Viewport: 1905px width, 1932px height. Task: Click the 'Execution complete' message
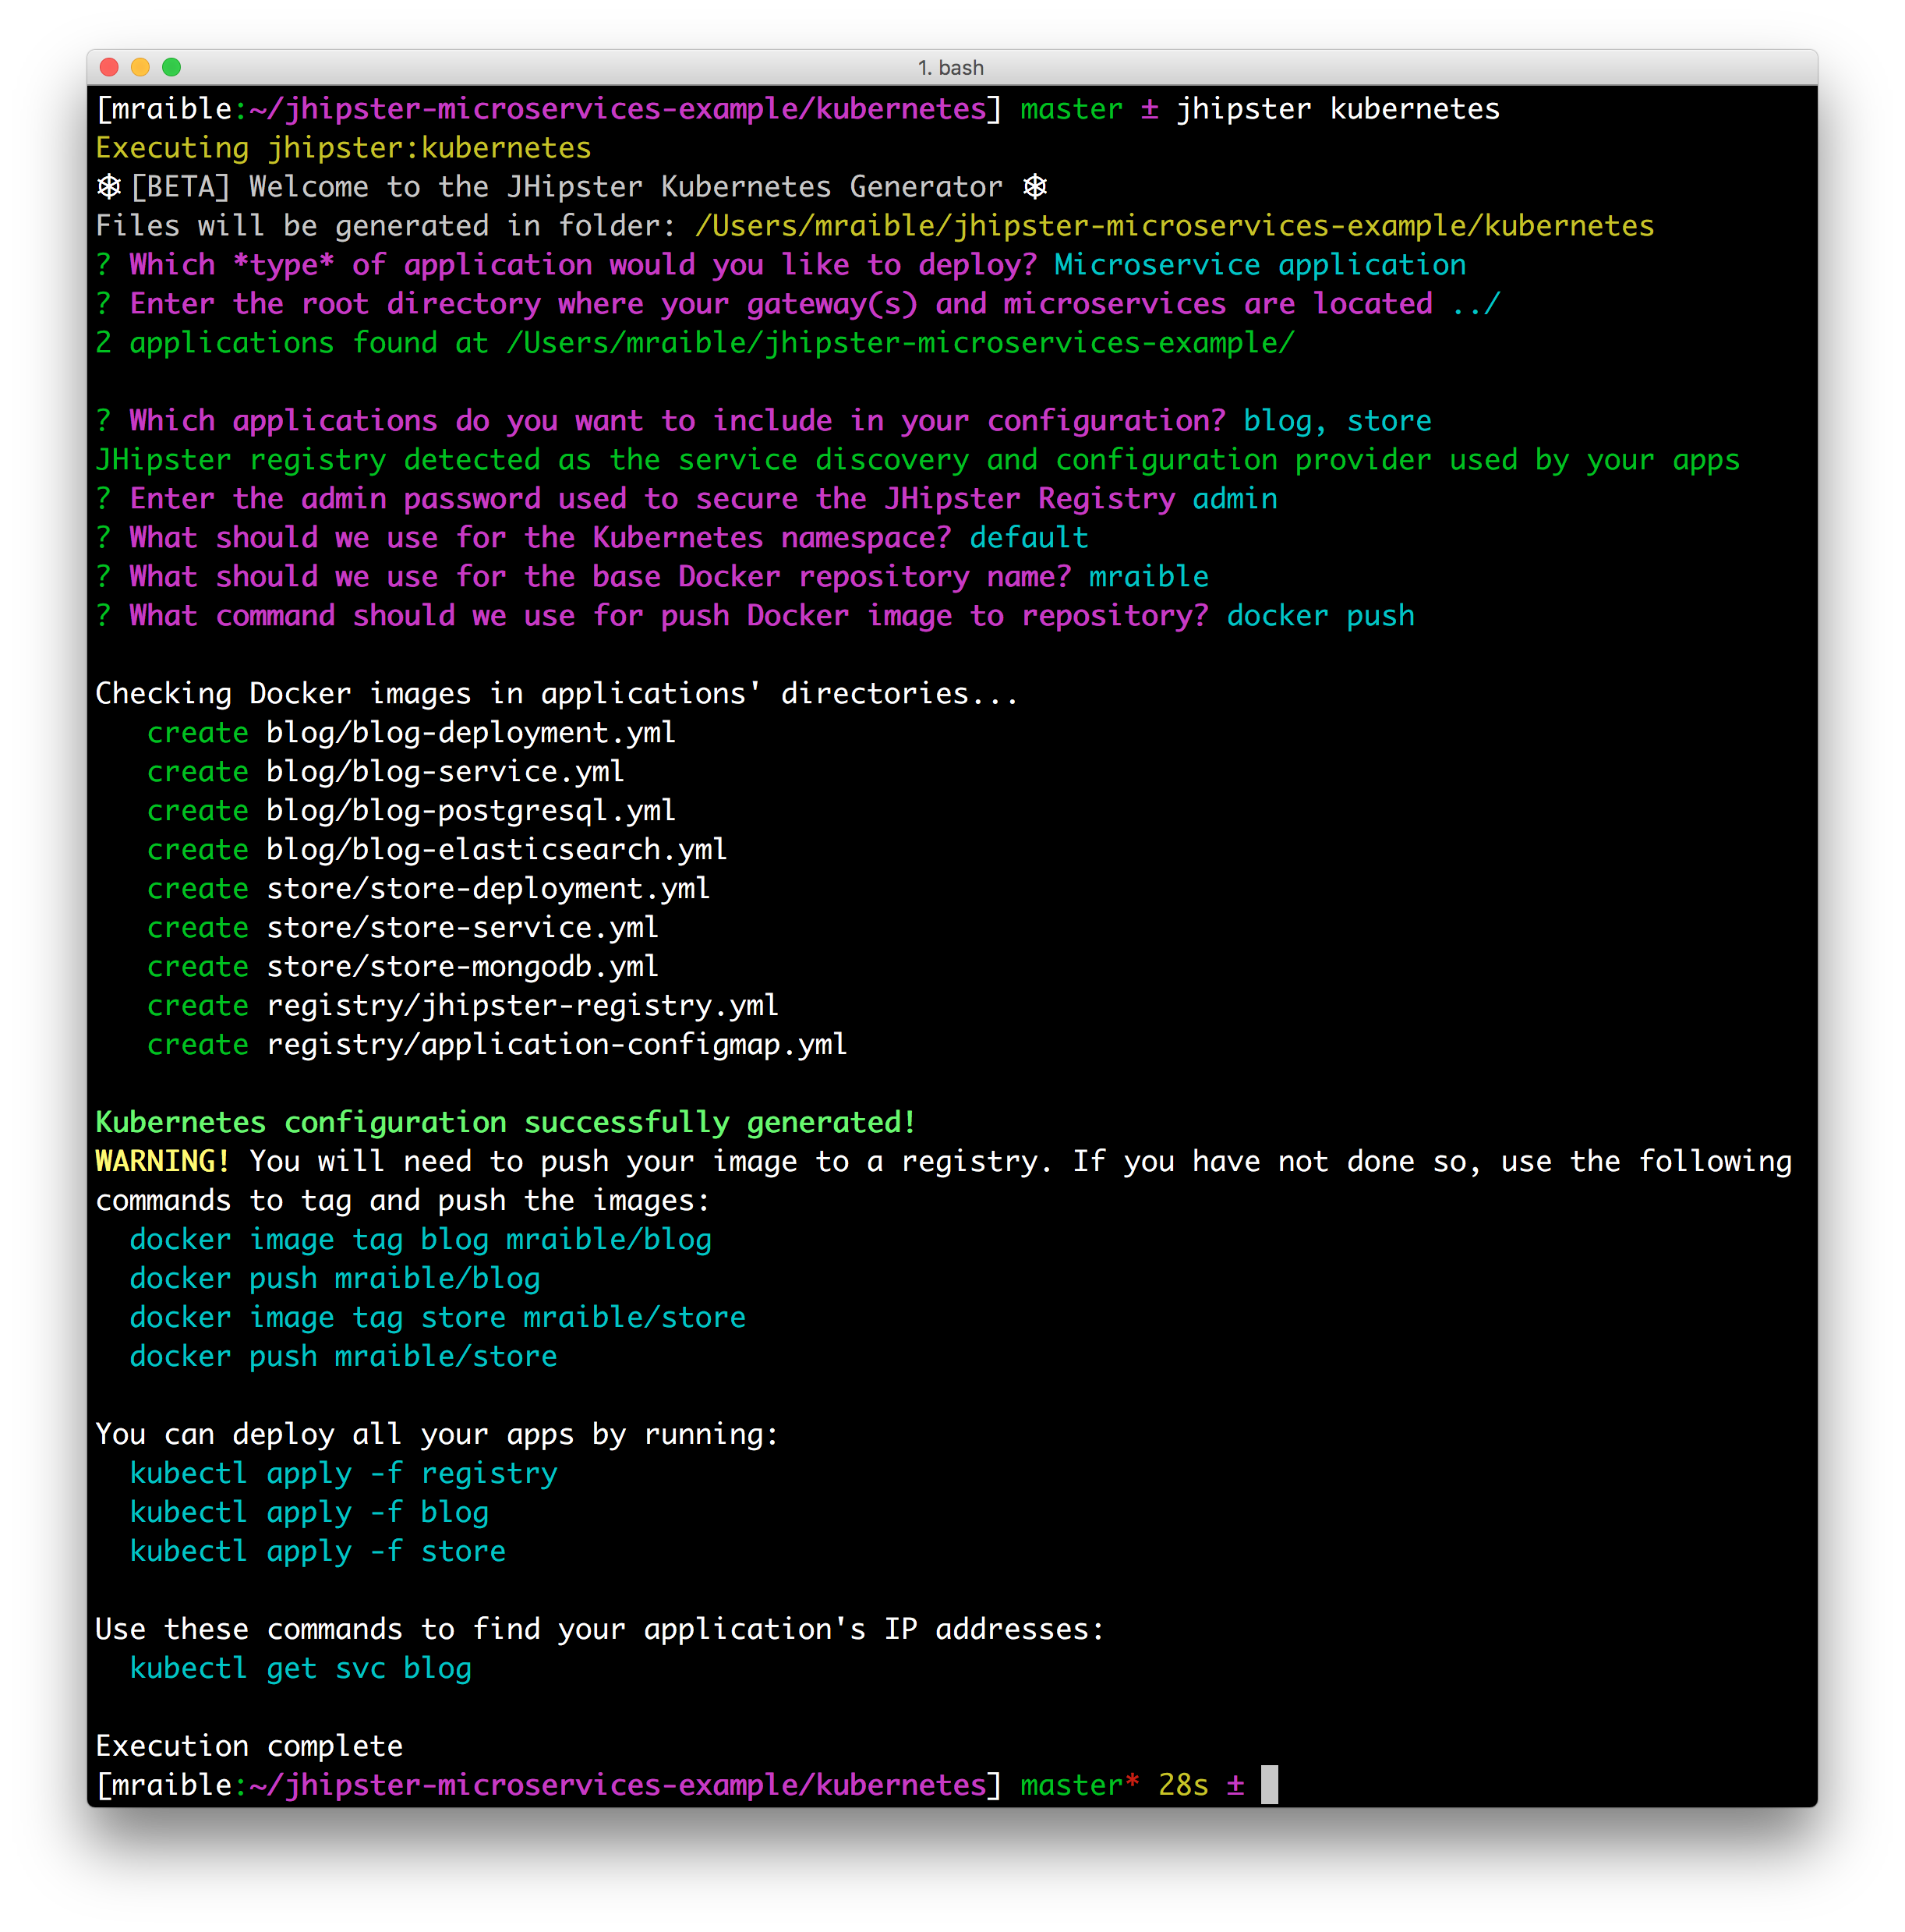(249, 1746)
